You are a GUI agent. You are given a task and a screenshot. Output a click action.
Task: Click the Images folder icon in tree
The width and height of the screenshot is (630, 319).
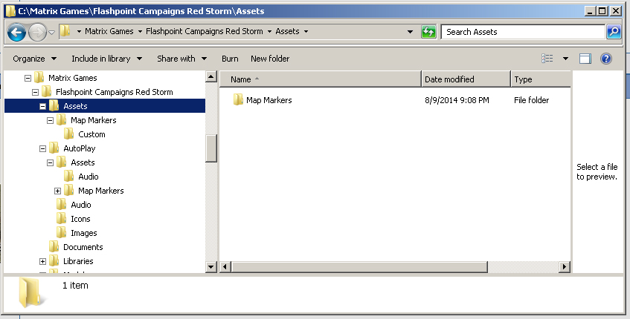point(62,232)
